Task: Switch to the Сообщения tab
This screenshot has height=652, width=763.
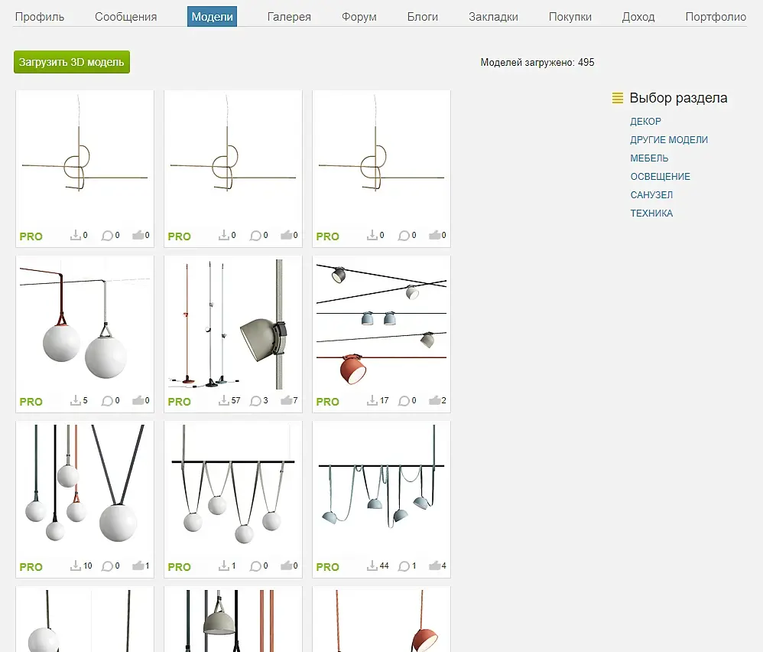Action: pos(125,17)
